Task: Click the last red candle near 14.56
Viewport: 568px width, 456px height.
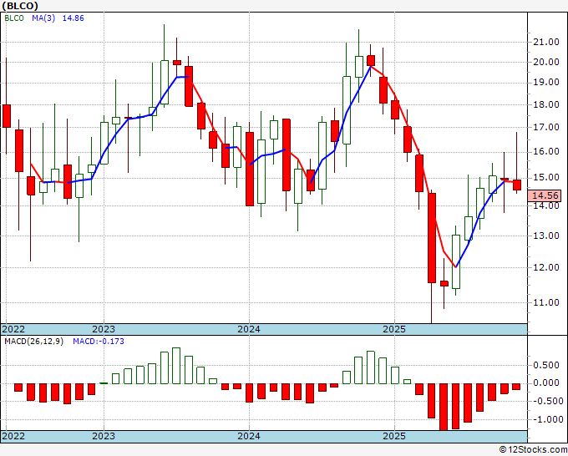Action: tap(517, 185)
